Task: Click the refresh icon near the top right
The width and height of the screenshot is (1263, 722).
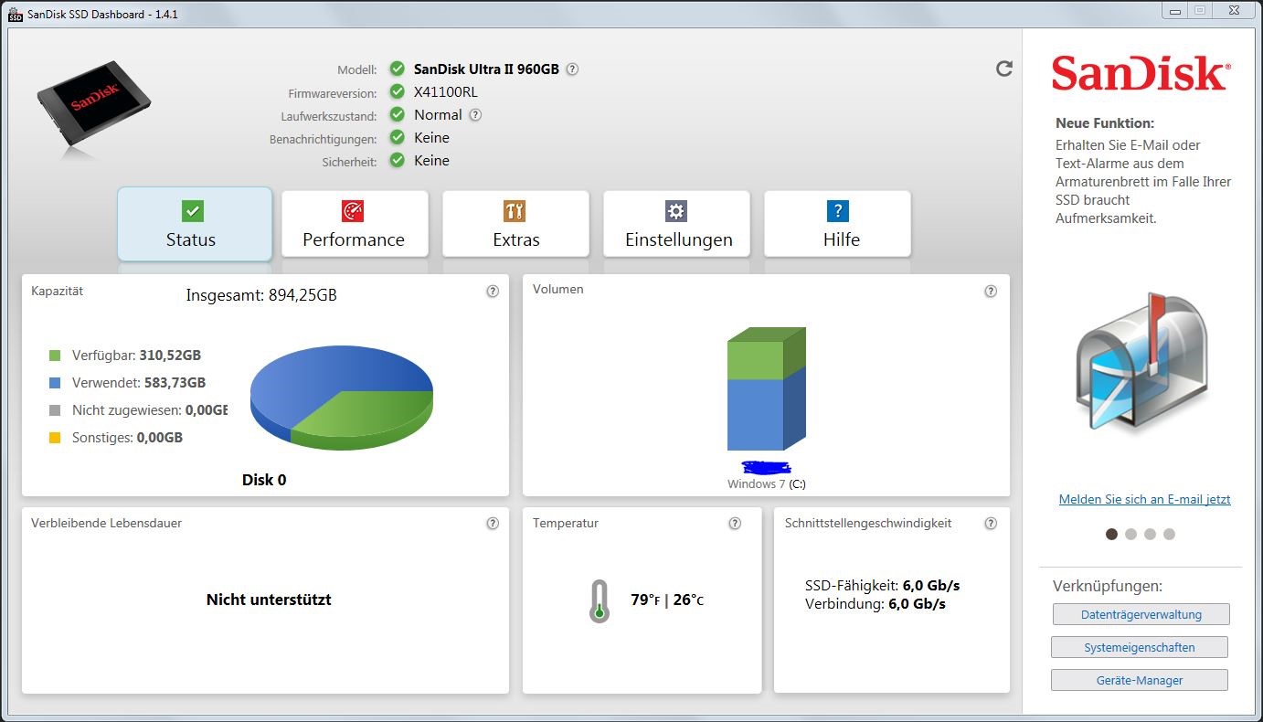Action: [x=1003, y=69]
